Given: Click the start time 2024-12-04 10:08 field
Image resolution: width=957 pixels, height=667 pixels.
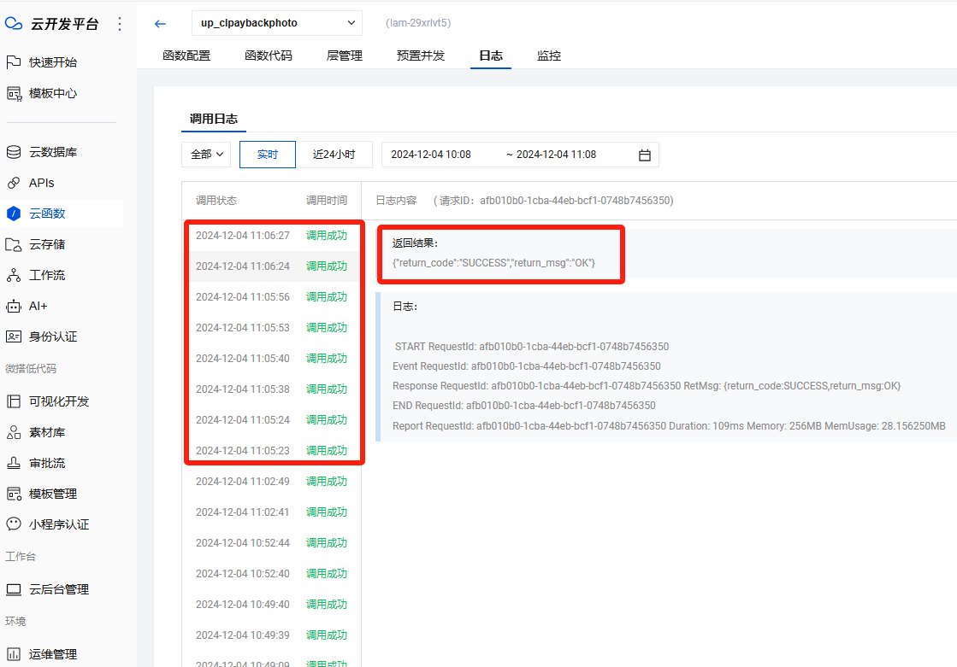Looking at the screenshot, I should 431,155.
